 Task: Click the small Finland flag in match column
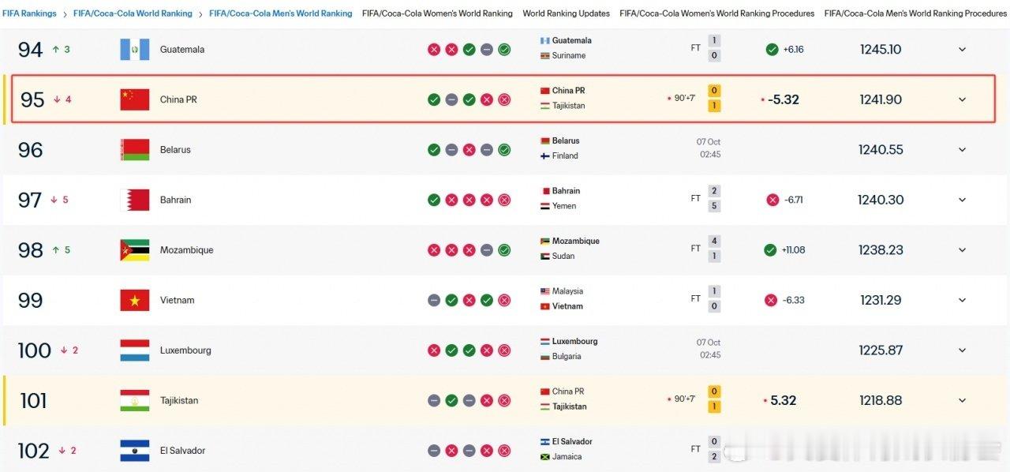click(544, 156)
